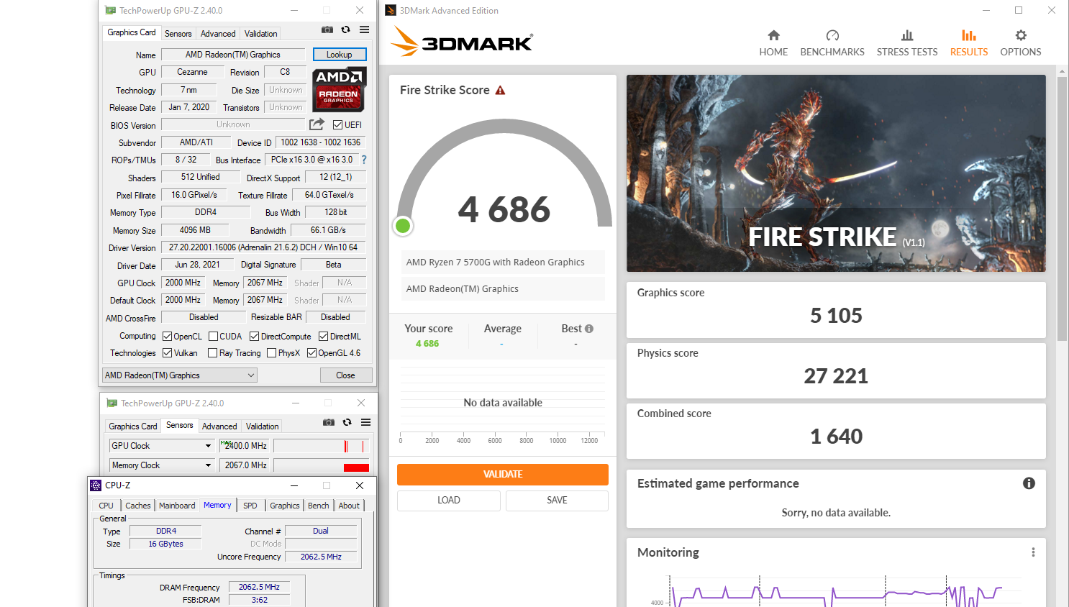Enable the Ray Tracing checkbox
Viewport: 1069px width, 607px height.
[212, 353]
